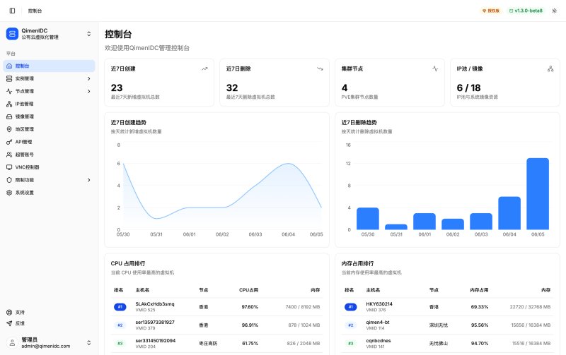The image size is (566, 355).
Task: Click the #1 rank badge for SLAkCxHdb3smq
Action: pyautogui.click(x=120, y=307)
